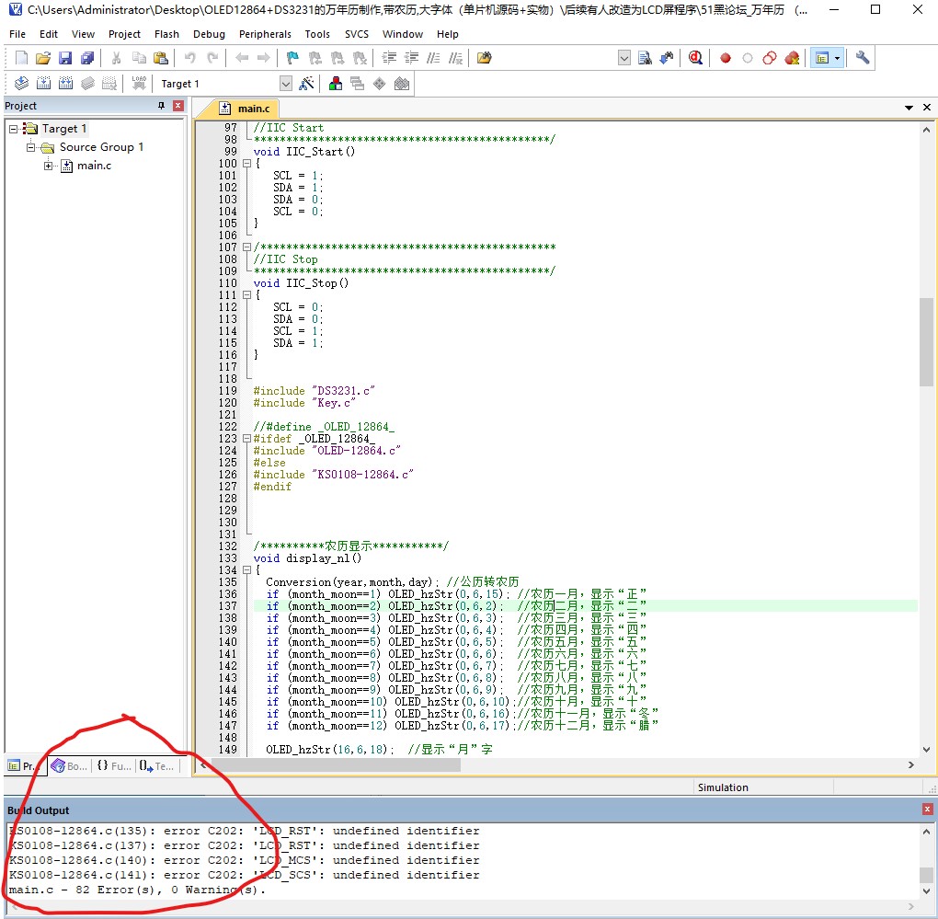Select Source Group 1 in project tree
This screenshot has height=919, width=938.
click(x=101, y=147)
